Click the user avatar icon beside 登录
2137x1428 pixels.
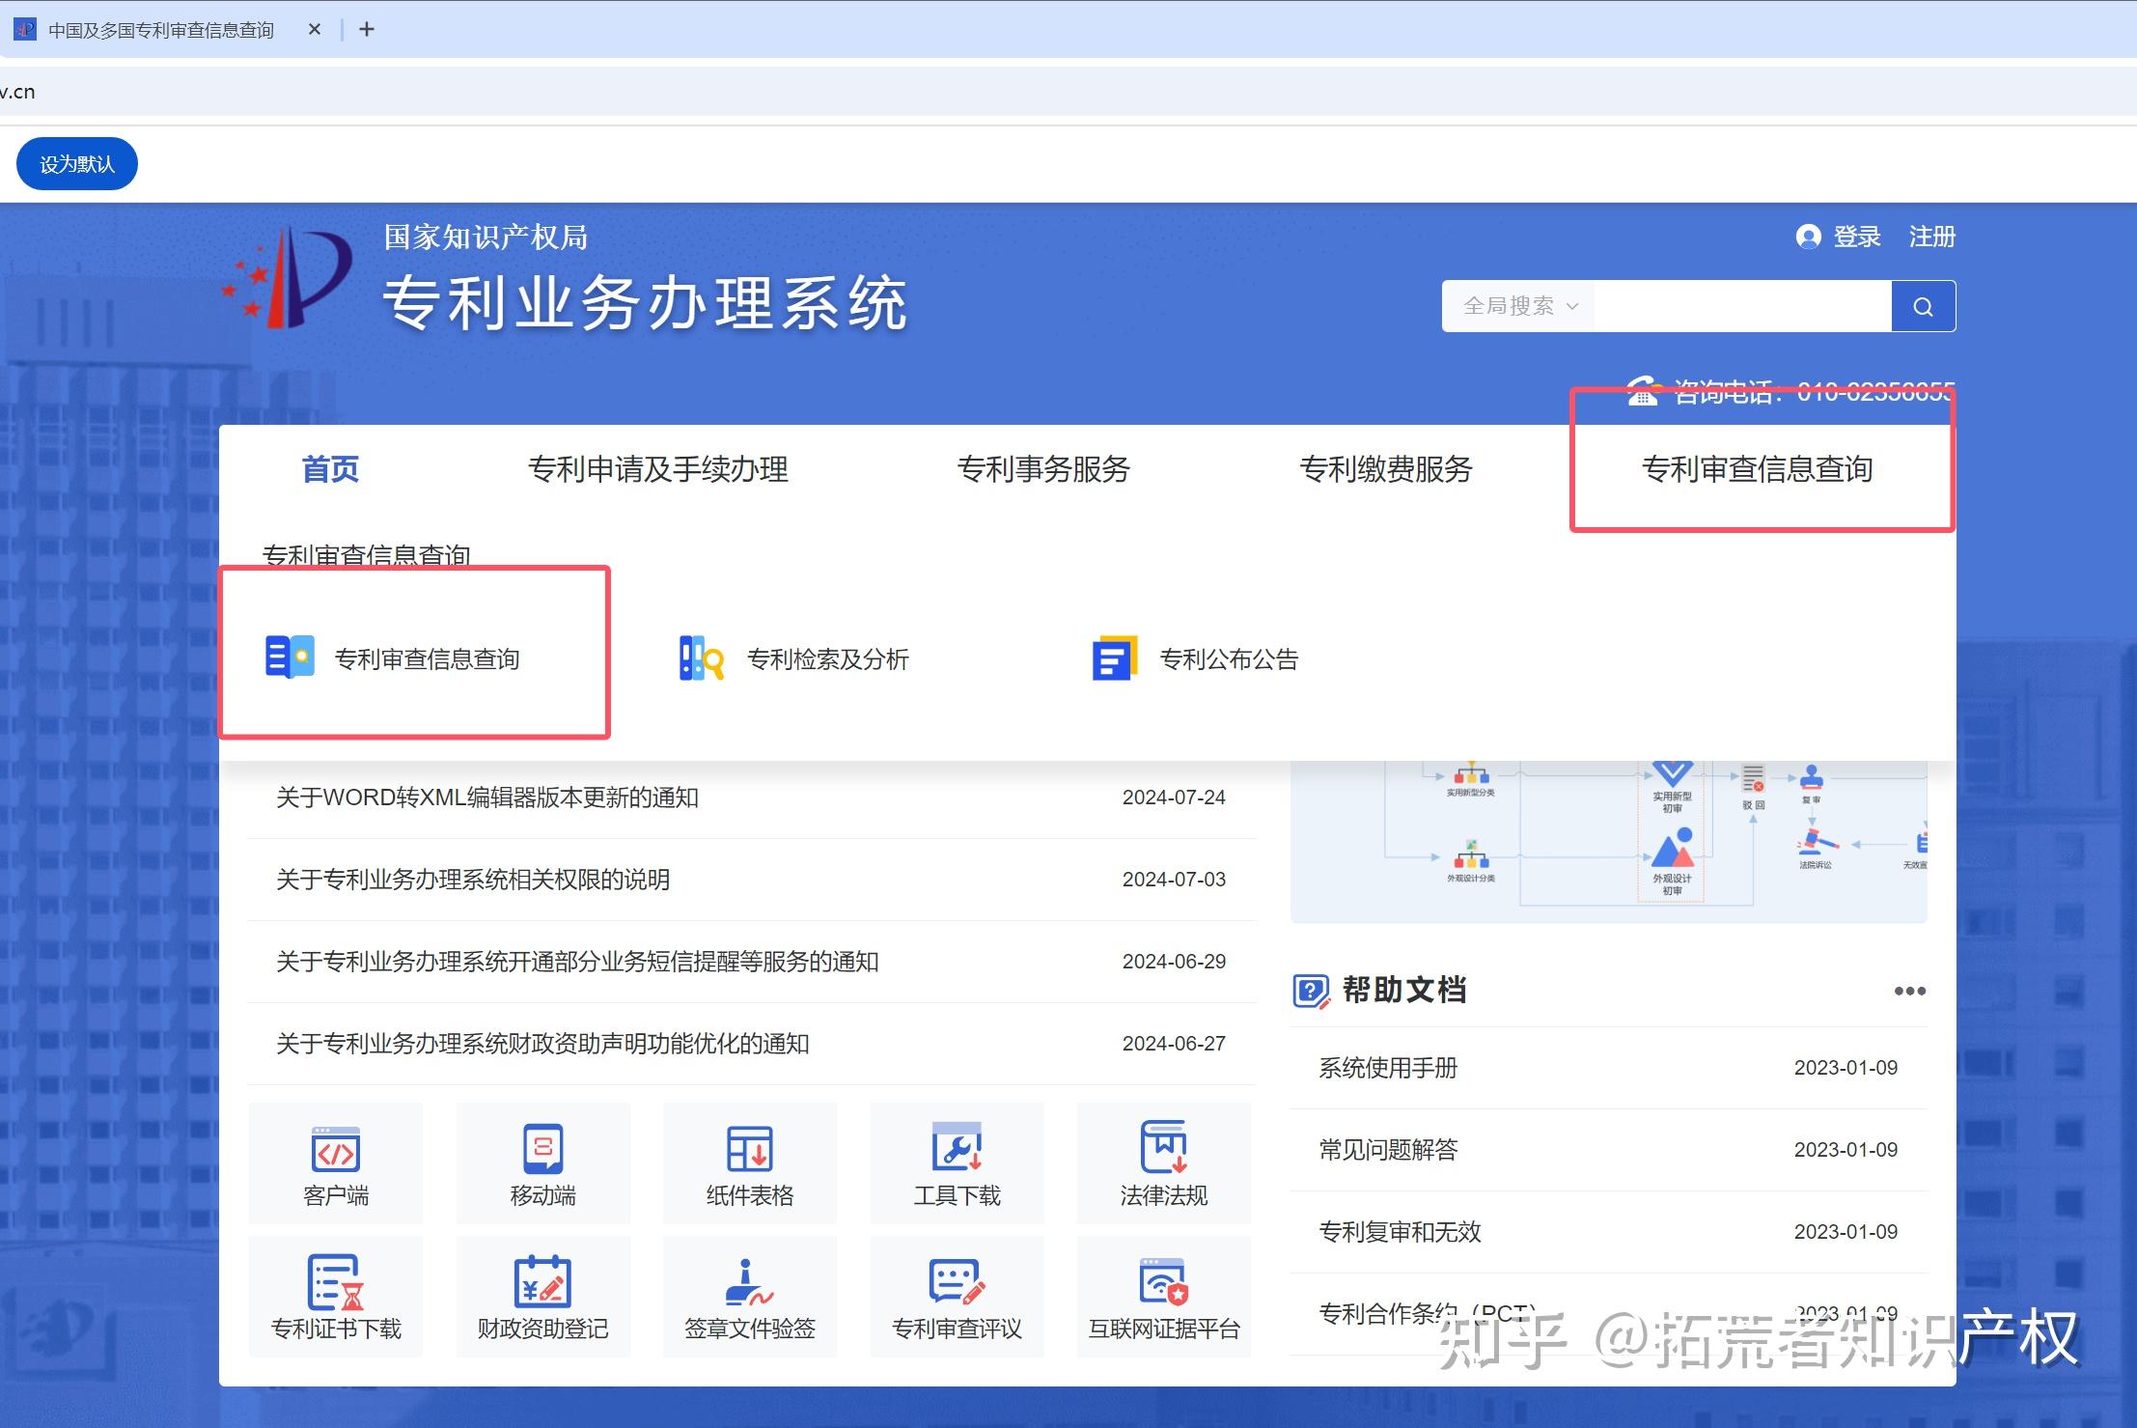(1808, 237)
